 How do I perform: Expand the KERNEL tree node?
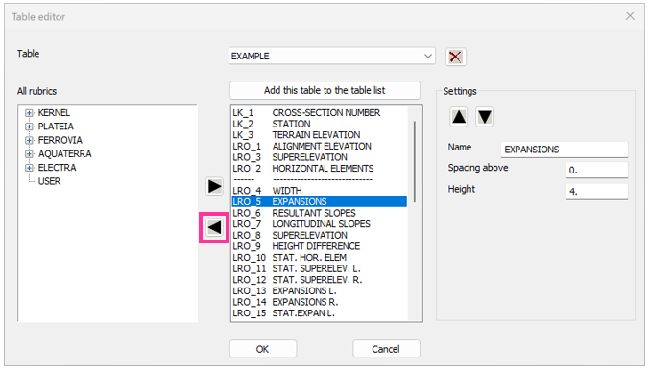click(x=29, y=113)
